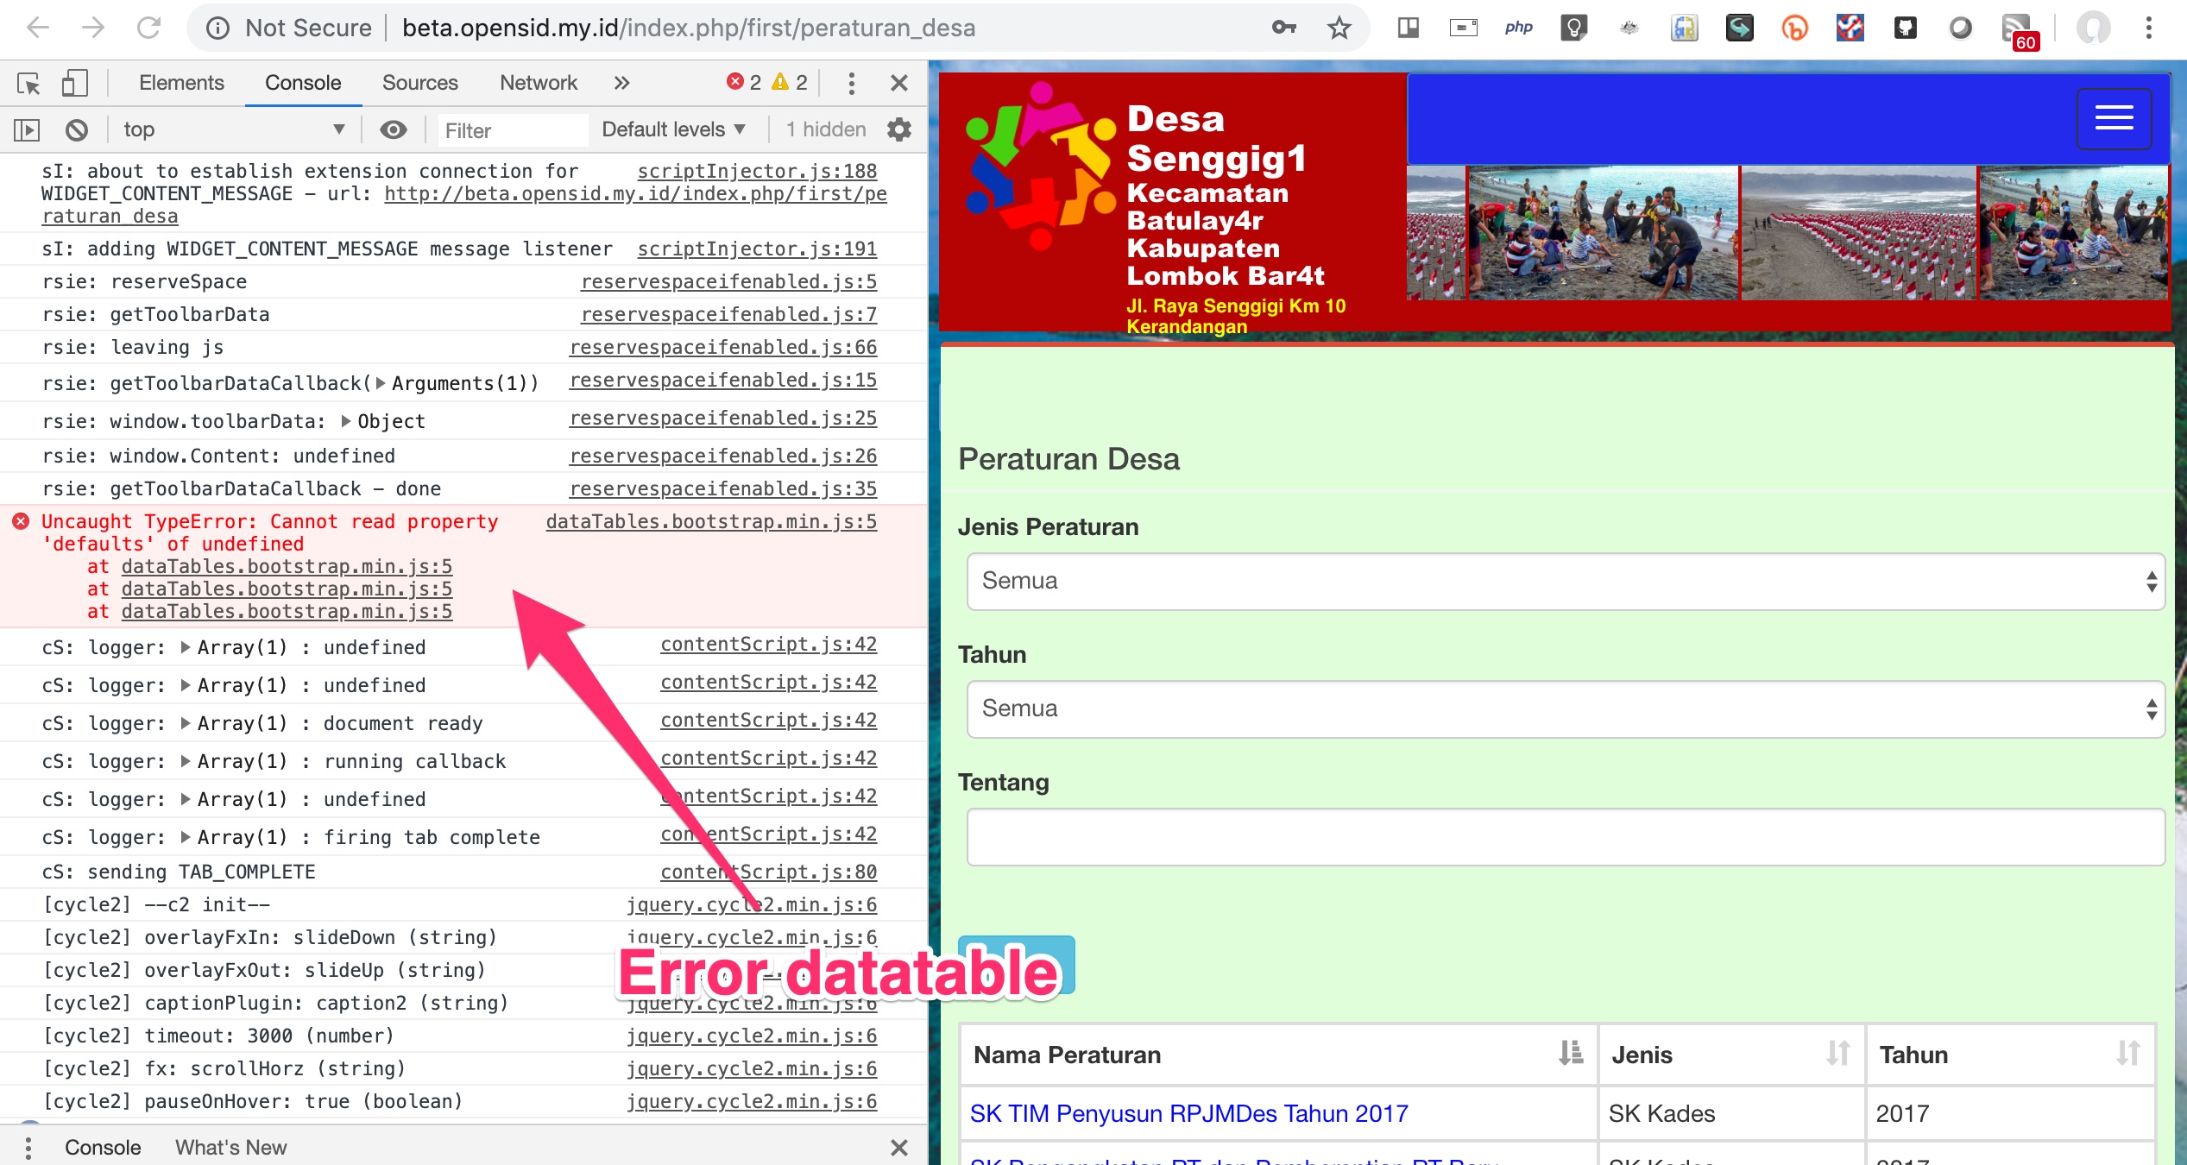
Task: Open contentScript.js:80 source link
Action: click(x=768, y=872)
